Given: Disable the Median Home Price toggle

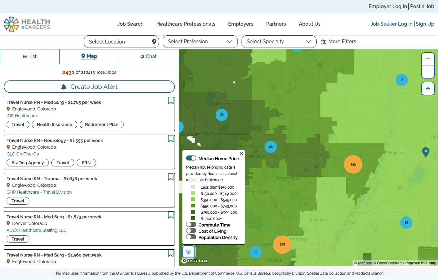Looking at the screenshot, I should [191, 158].
